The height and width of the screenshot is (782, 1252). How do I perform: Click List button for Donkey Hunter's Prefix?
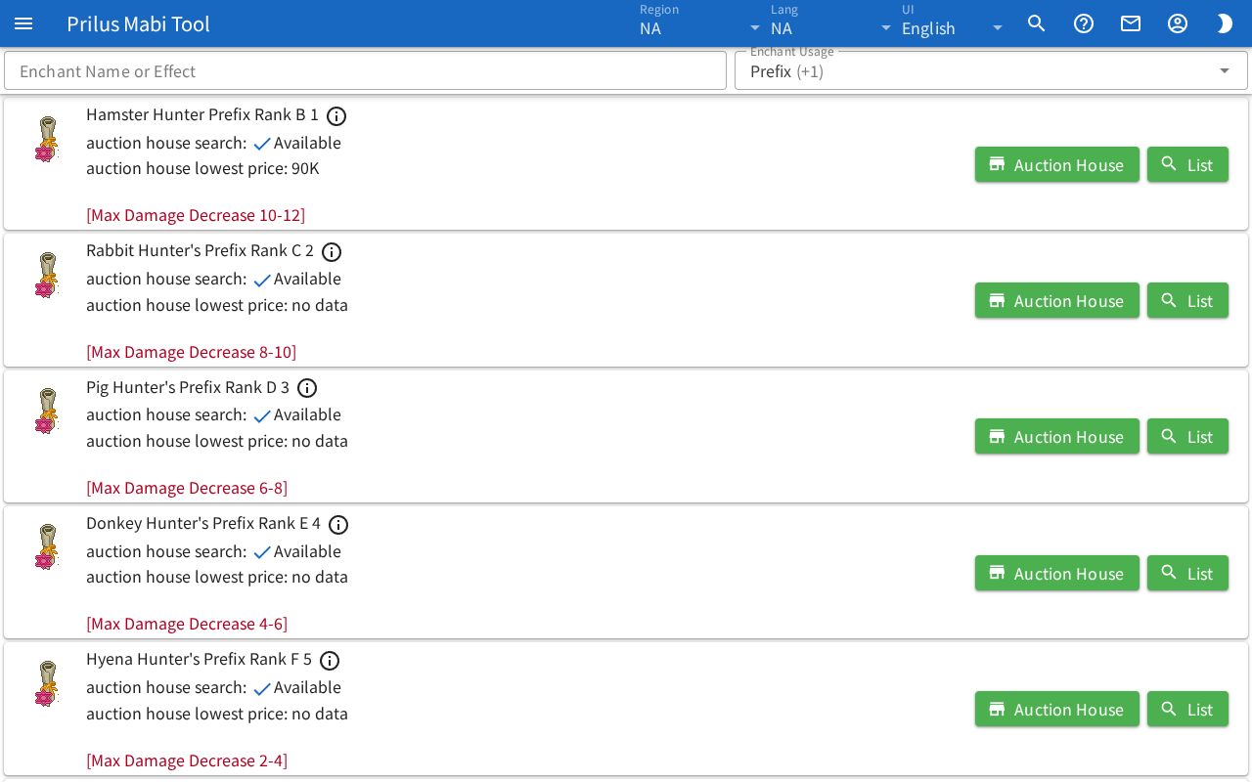click(1187, 573)
